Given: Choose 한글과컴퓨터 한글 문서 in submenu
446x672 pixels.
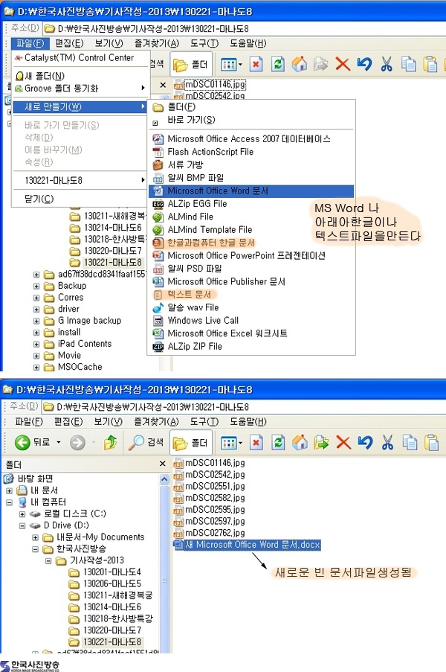Looking at the screenshot, I should tap(251, 243).
